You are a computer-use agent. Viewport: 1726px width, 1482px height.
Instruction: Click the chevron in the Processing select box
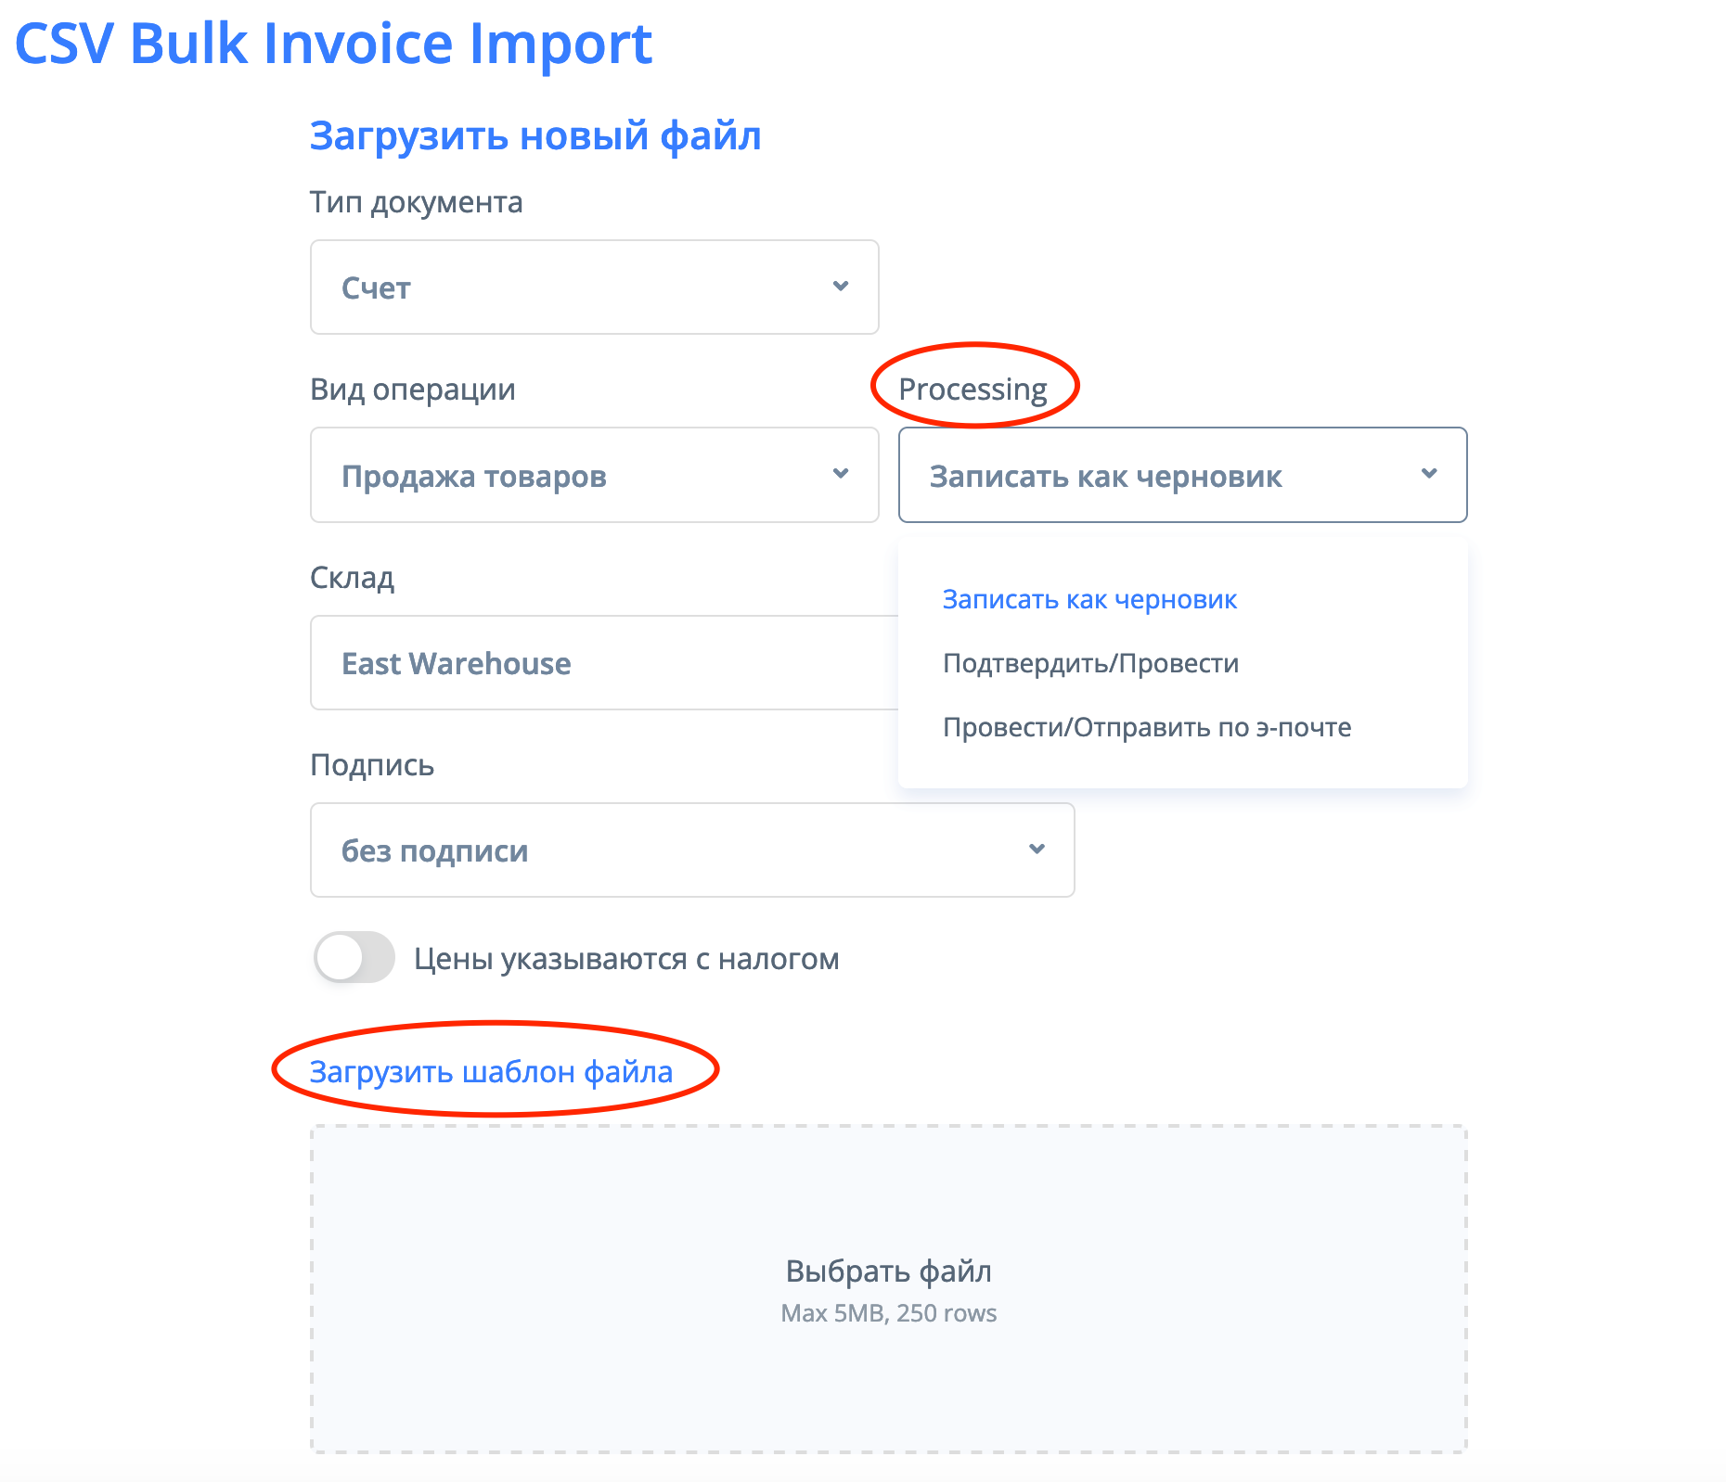pos(1429,474)
